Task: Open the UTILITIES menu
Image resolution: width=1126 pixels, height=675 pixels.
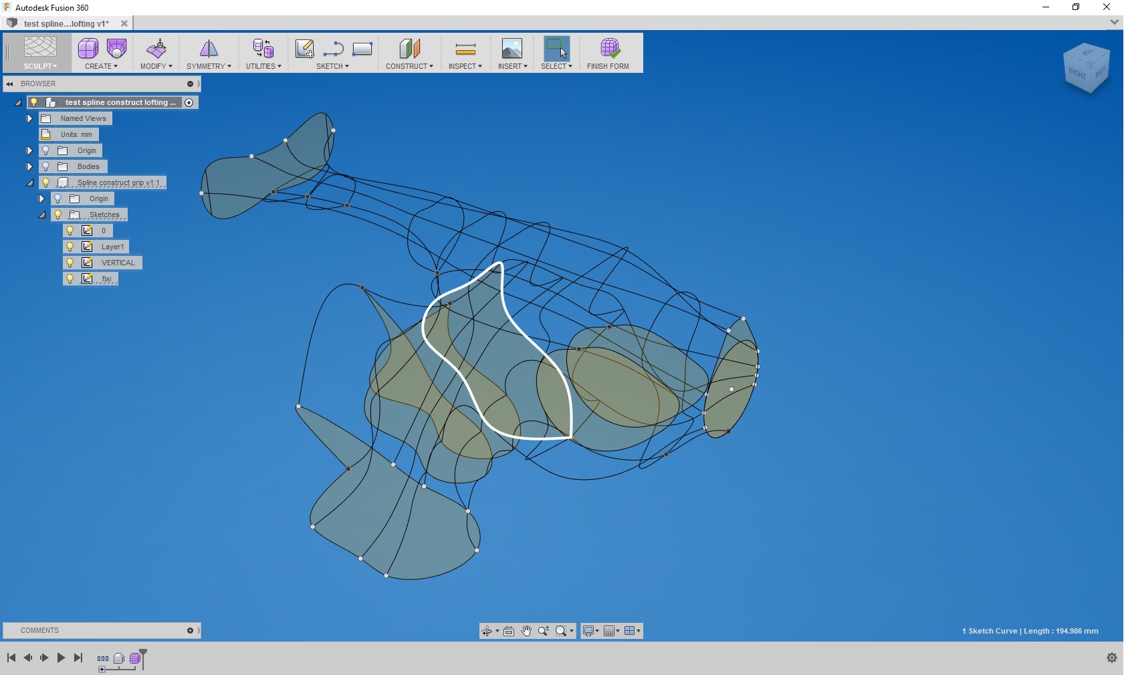Action: coord(263,66)
